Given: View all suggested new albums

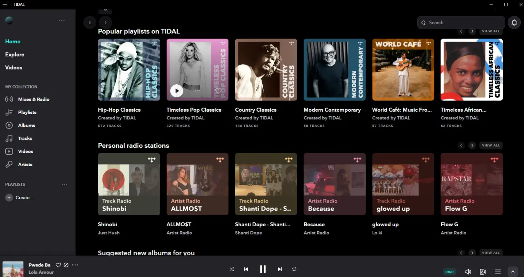Looking at the screenshot, I should tap(491, 253).
